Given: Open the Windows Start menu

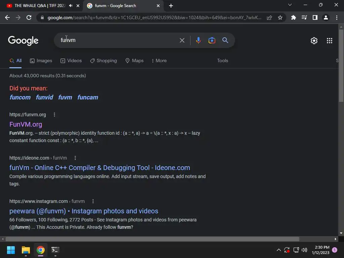Looking at the screenshot, I should point(11,250).
